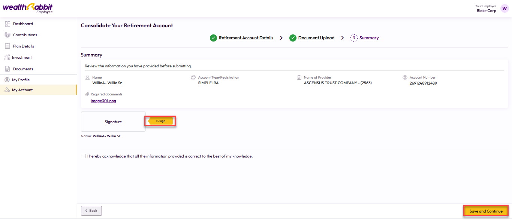
Task: Select the Investment chart icon
Action: (7, 58)
